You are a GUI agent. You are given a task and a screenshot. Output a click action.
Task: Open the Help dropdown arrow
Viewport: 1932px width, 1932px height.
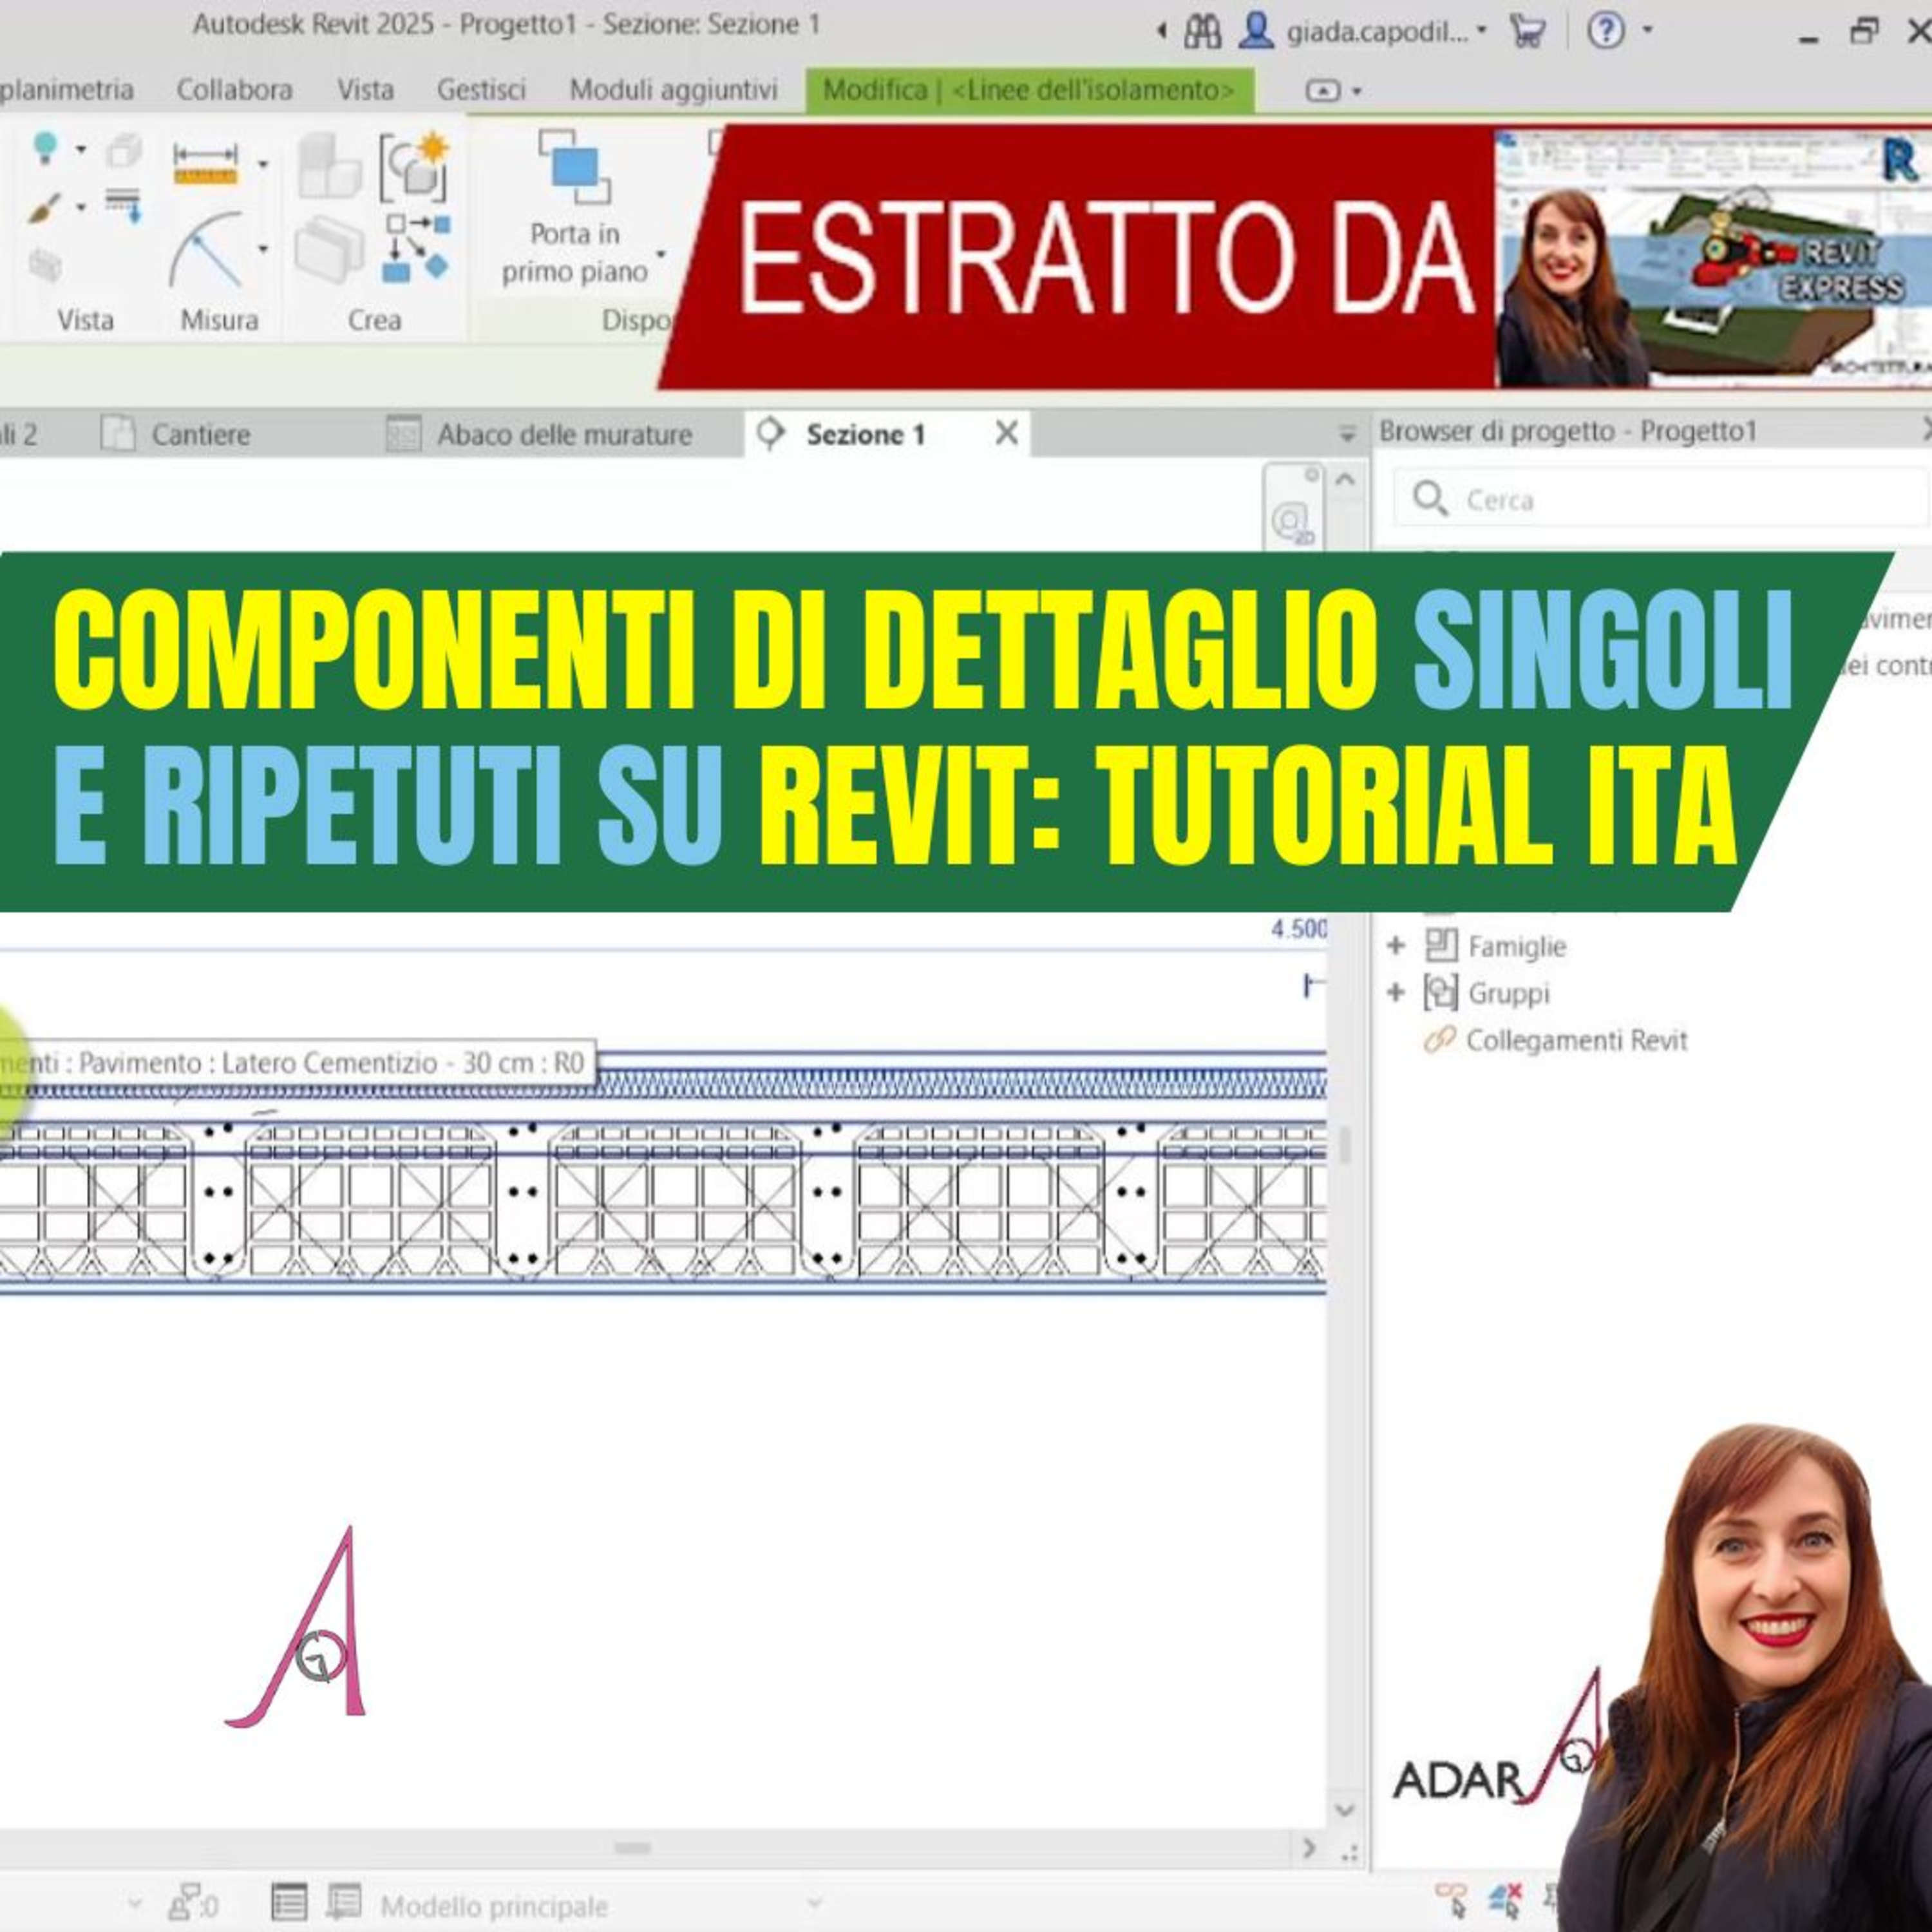coord(1647,30)
